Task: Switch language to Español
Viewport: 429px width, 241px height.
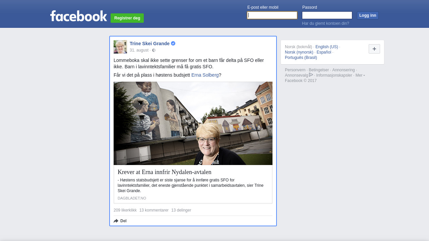Action: (x=324, y=52)
